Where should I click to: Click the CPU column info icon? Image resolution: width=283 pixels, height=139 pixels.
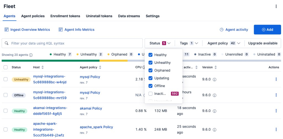point(144,67)
